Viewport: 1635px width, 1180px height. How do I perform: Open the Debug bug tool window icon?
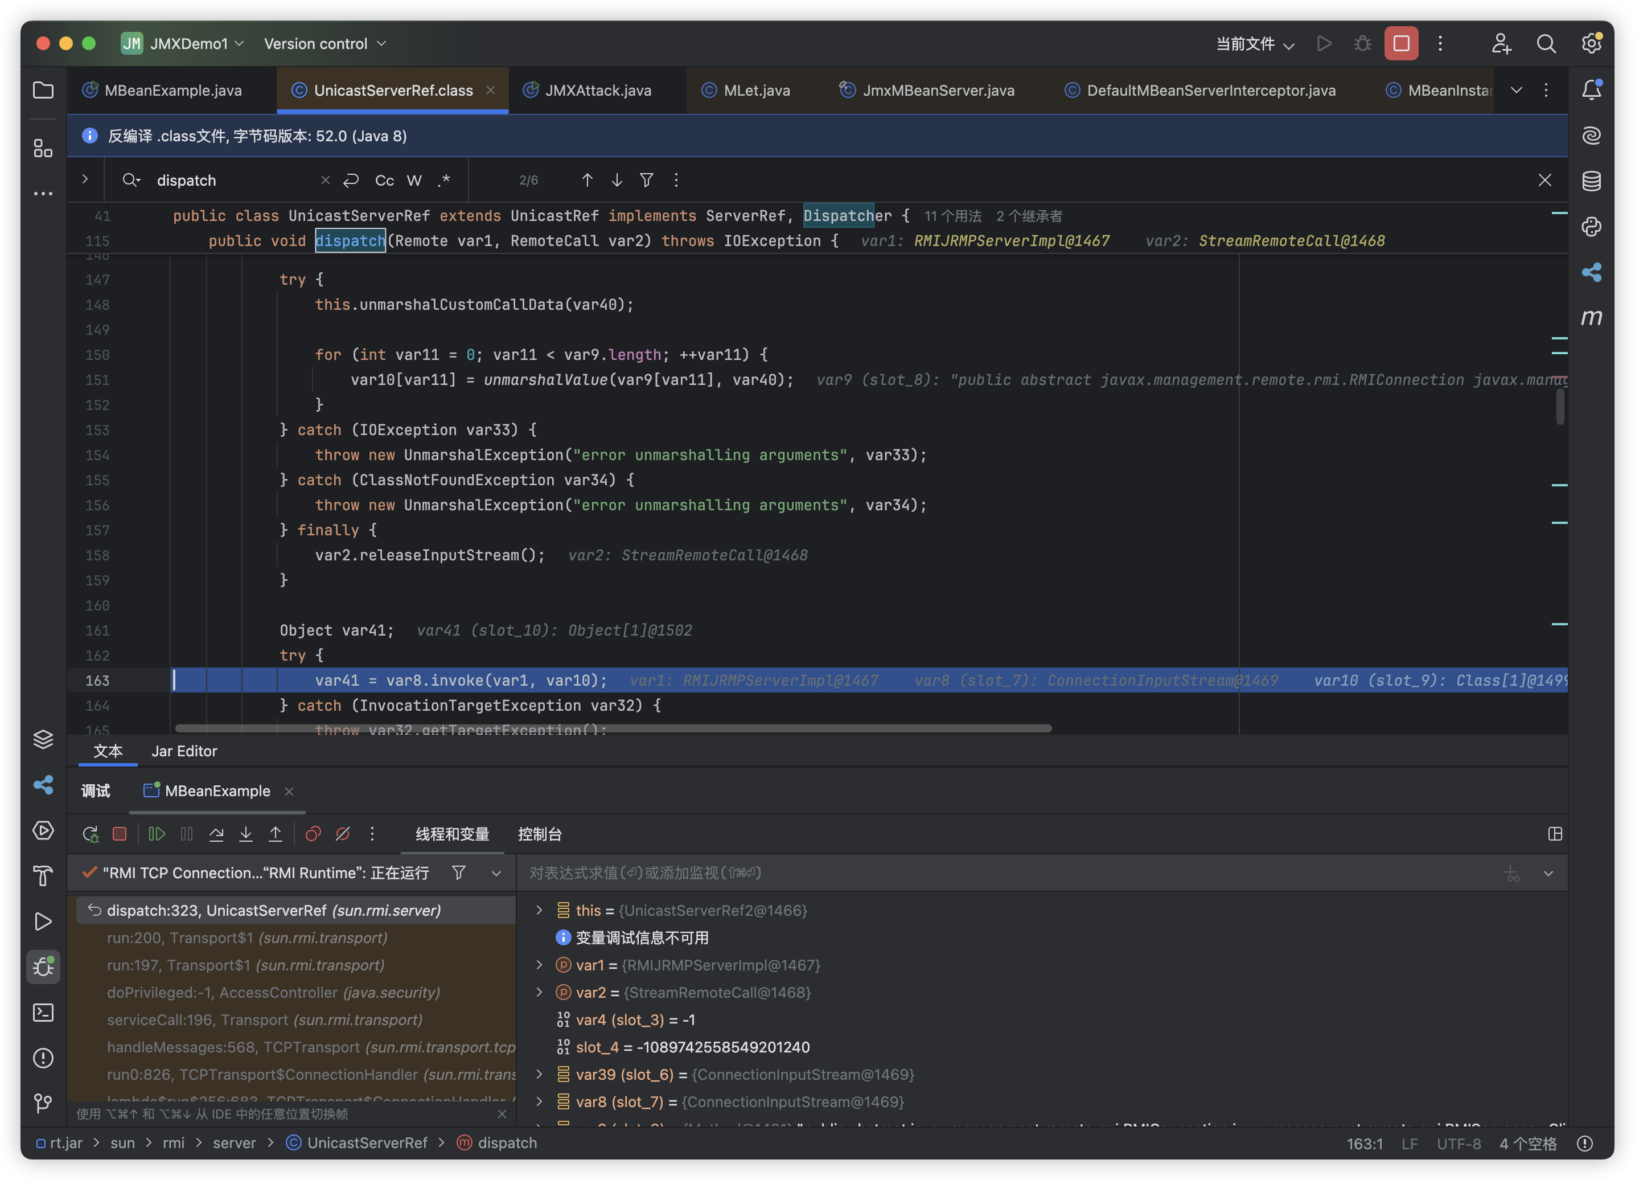pos(43,966)
